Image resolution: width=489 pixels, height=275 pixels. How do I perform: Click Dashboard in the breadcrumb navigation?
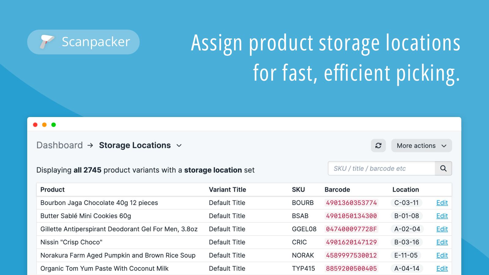coord(60,145)
